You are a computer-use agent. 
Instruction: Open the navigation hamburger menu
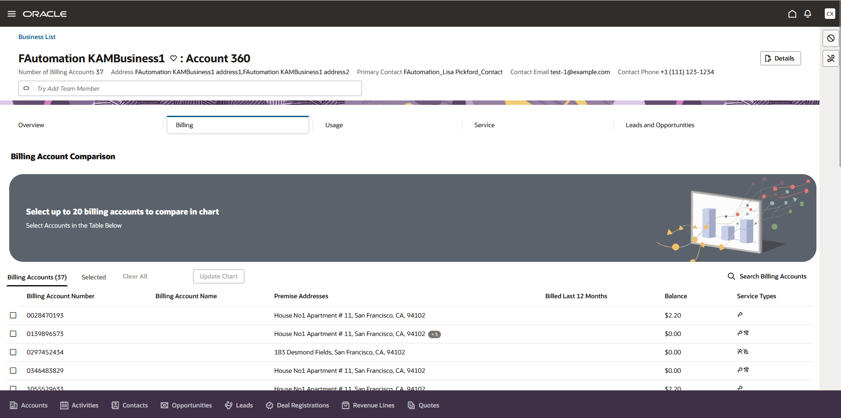pos(11,14)
